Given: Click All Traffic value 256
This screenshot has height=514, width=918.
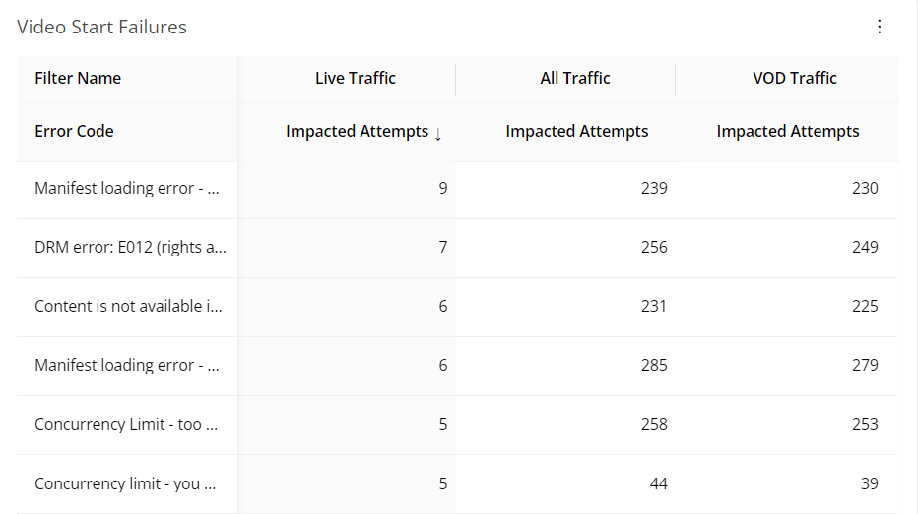Looking at the screenshot, I should [654, 247].
